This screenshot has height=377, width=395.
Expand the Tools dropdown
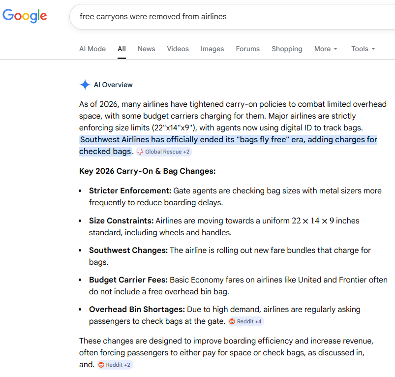[363, 49]
